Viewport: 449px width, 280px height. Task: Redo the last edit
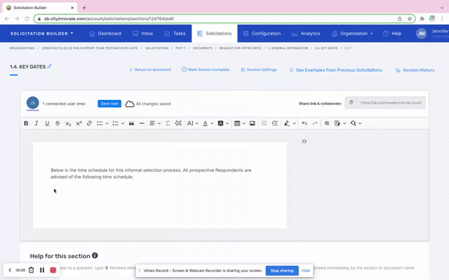tap(315, 123)
